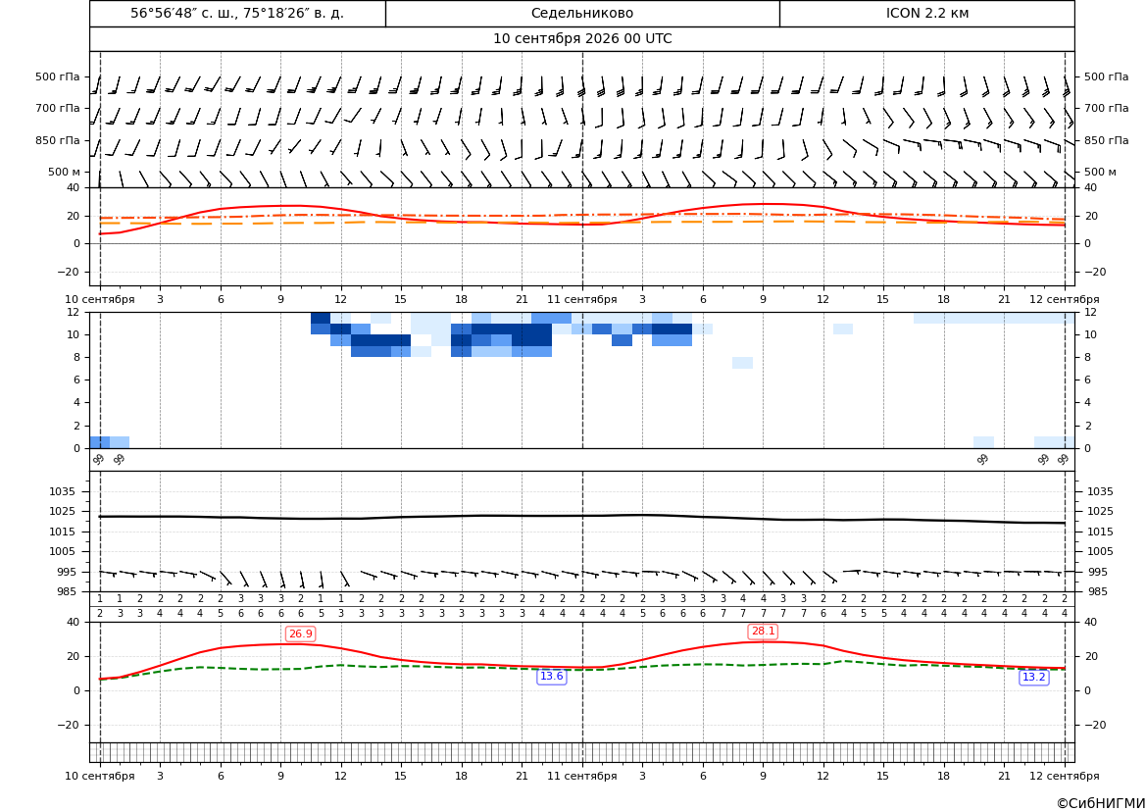The height and width of the screenshot is (811, 1146).
Task: Click the 11 сентября bottom axis marker
Action: (x=582, y=776)
